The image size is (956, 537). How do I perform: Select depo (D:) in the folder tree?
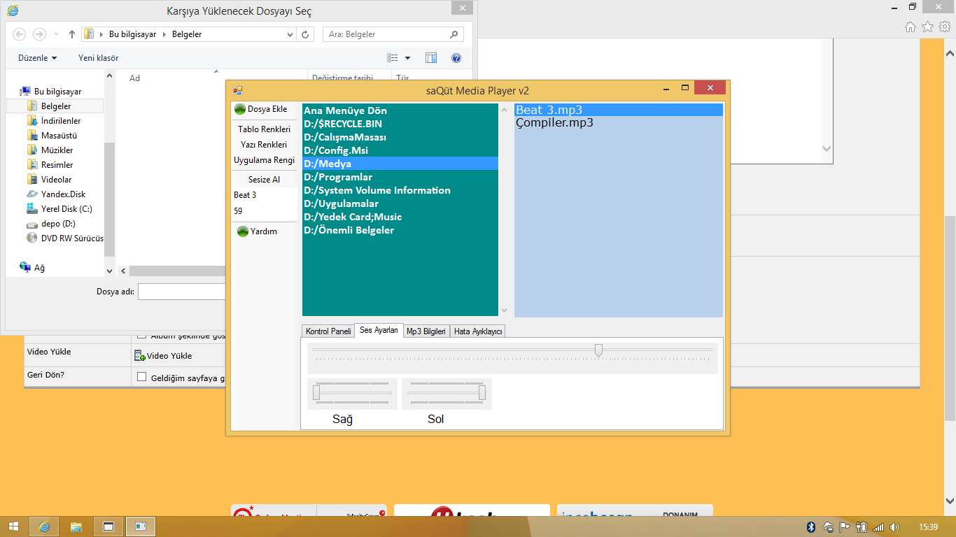click(x=58, y=224)
